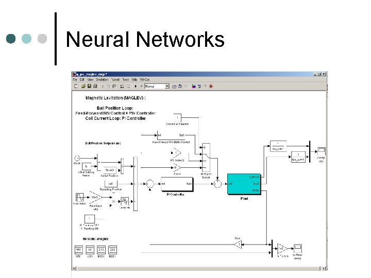Select the B1S1 weights block

101,250
